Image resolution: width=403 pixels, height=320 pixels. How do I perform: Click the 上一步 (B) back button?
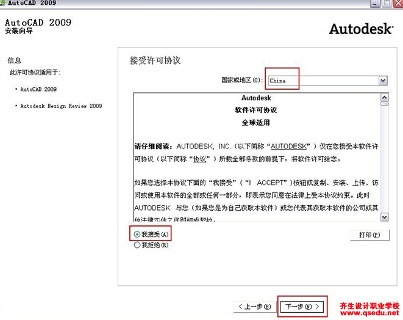point(255,307)
